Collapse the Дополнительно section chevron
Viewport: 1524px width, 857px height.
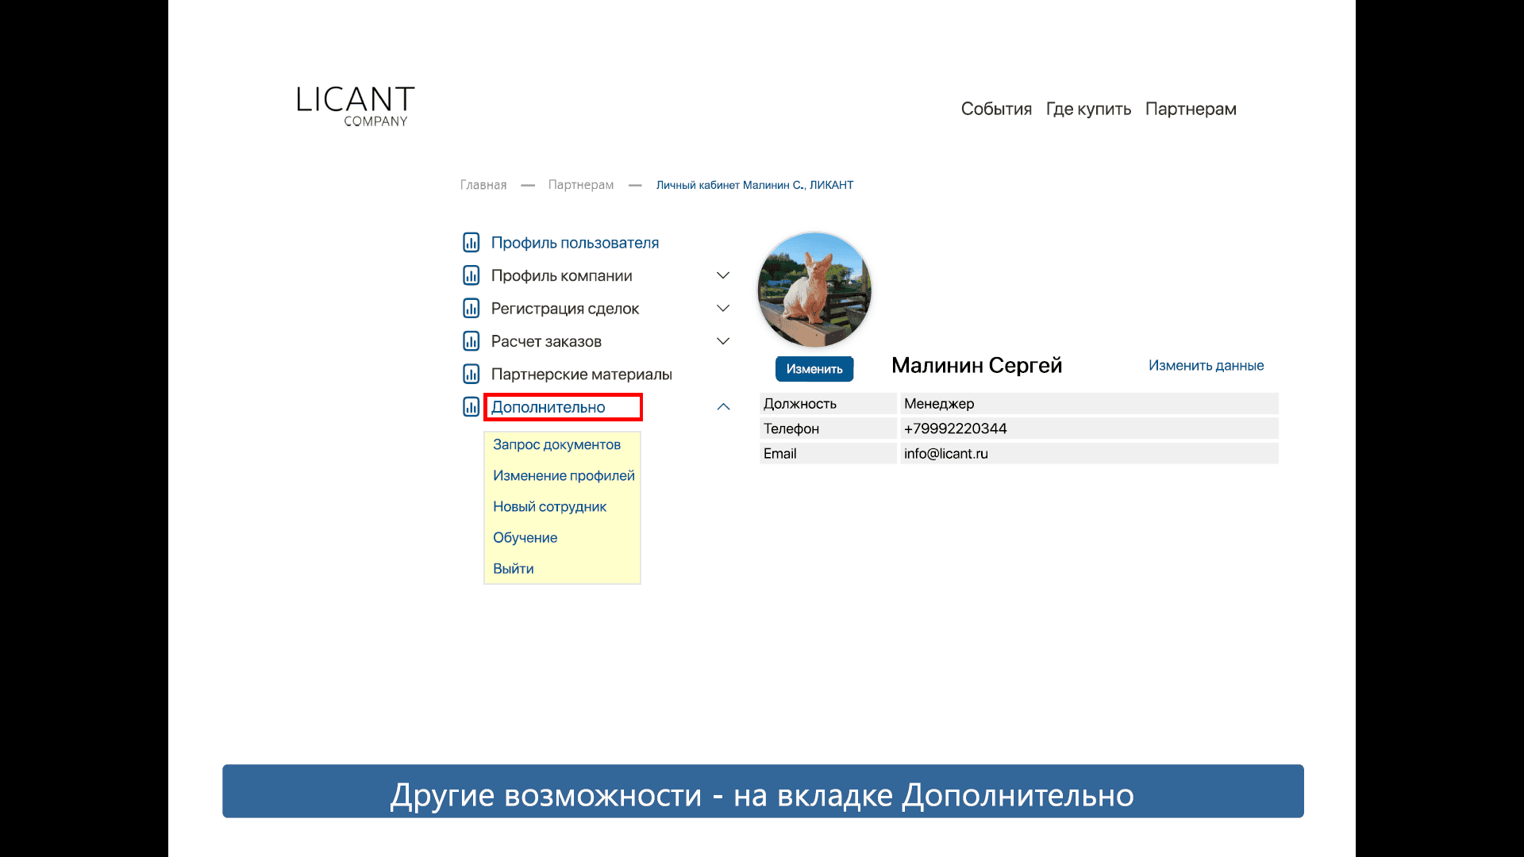pyautogui.click(x=723, y=407)
